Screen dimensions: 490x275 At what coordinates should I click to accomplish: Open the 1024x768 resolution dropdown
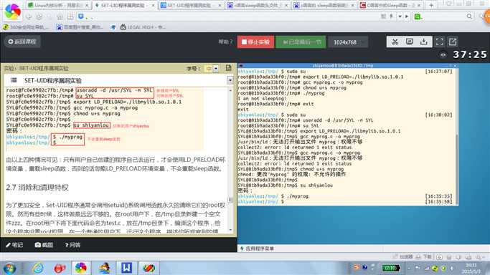348,42
